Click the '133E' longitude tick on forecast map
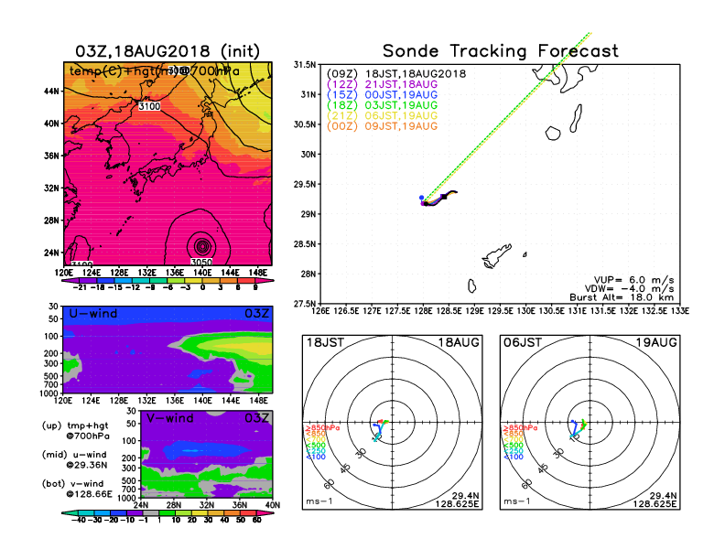The width and height of the screenshot is (725, 560). [679, 311]
